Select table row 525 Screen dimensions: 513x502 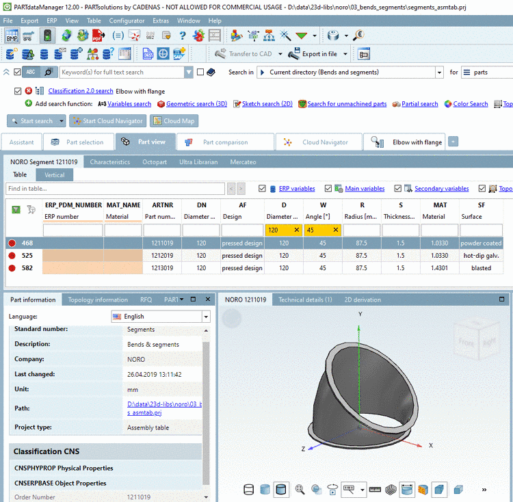[254, 255]
